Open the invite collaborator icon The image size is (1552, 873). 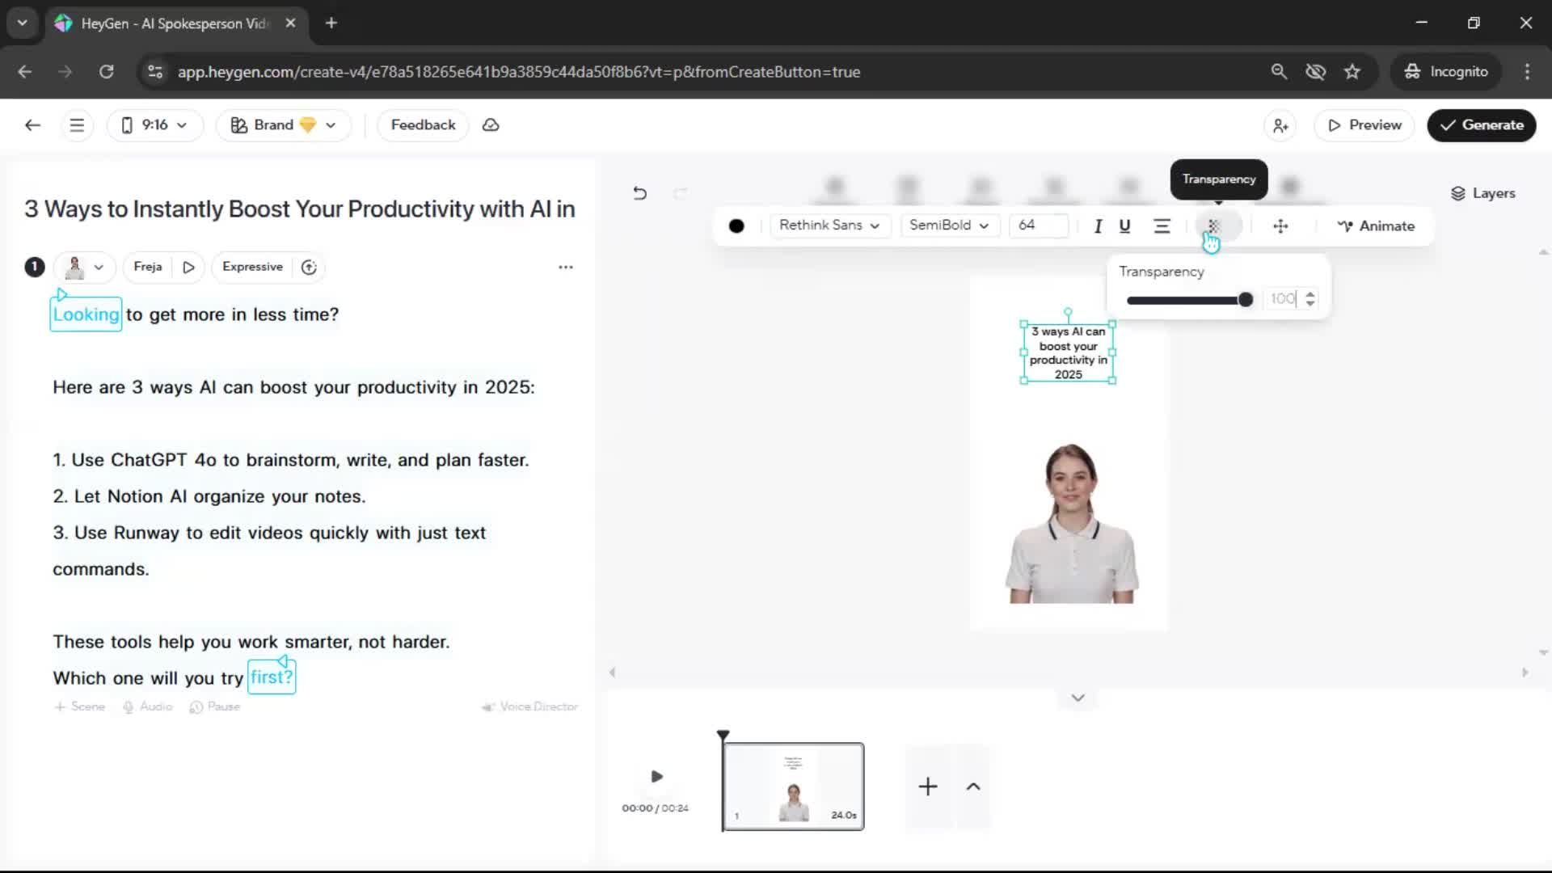(1280, 125)
